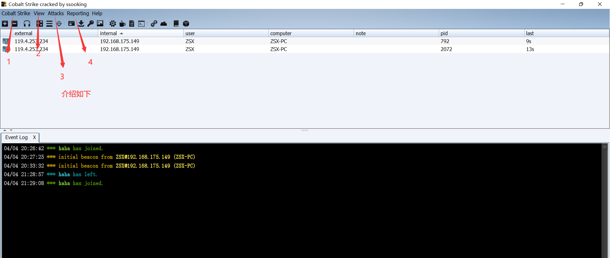Open the Help book icon

point(176,24)
